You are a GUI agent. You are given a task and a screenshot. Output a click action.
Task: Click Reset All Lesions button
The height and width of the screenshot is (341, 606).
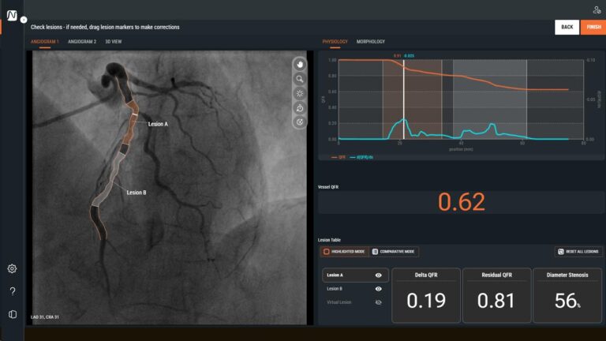tap(578, 252)
